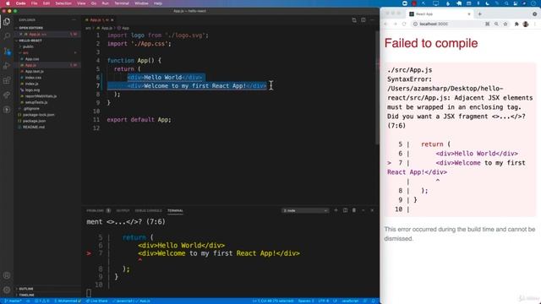Collapse the Open Editors section
This screenshot has width=541, height=304.
point(30,28)
